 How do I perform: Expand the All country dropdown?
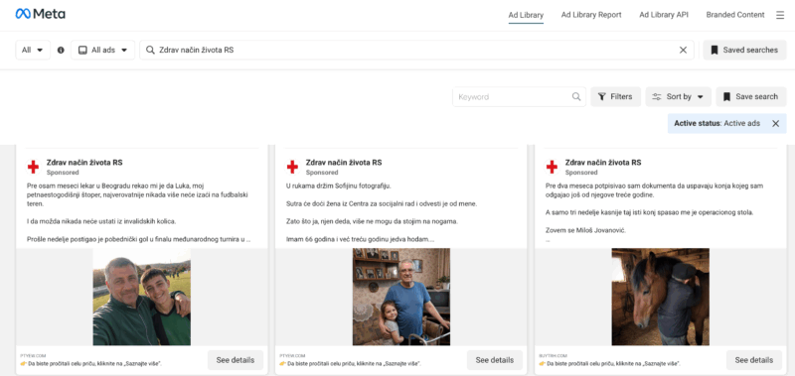33,50
